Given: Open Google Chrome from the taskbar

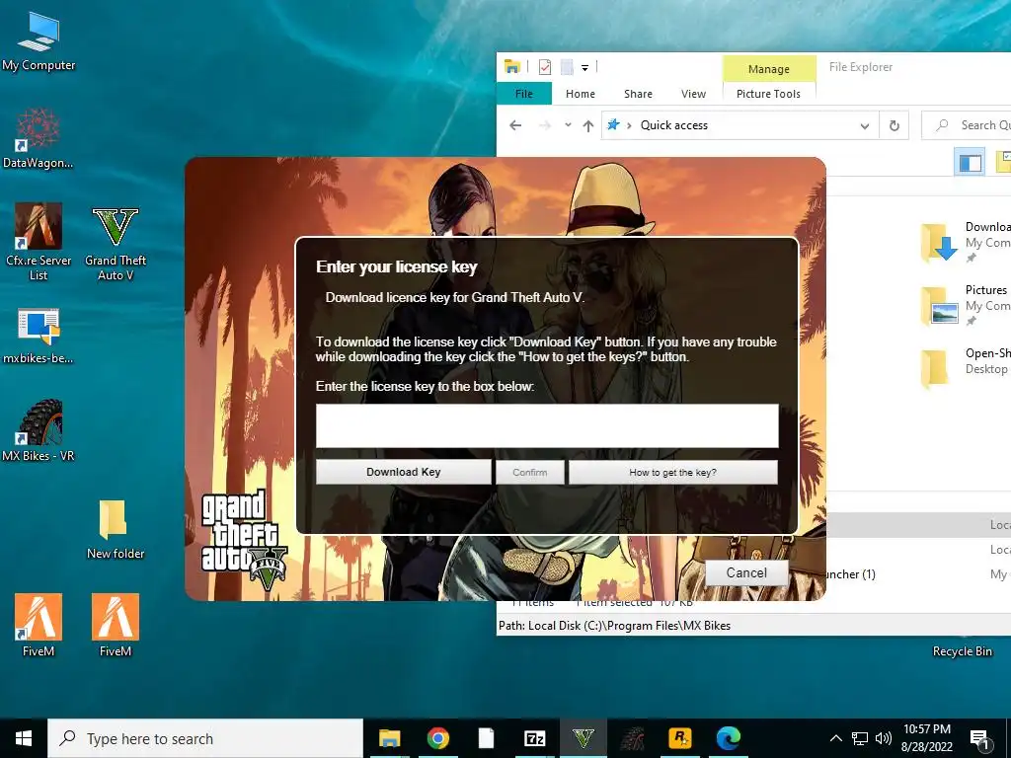Looking at the screenshot, I should (x=437, y=738).
